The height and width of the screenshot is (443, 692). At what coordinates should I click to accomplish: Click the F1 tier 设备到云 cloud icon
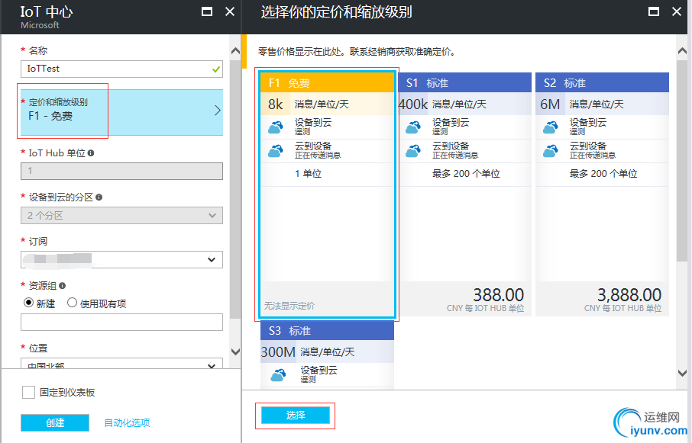coord(276,127)
